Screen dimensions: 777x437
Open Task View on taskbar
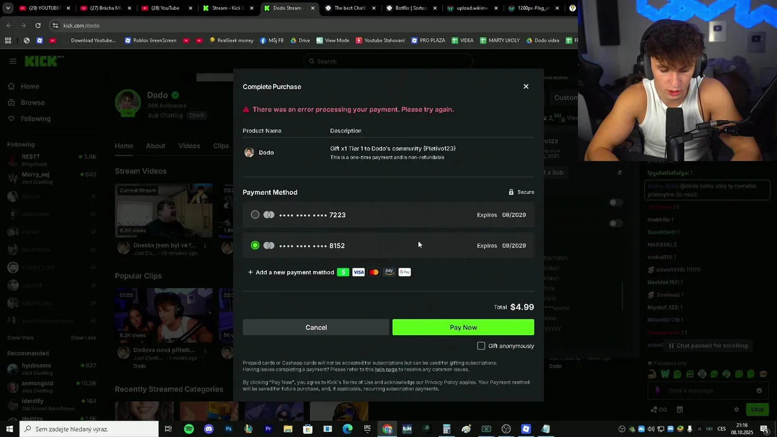(168, 429)
